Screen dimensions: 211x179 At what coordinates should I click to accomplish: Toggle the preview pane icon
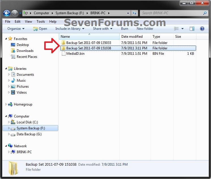(192, 29)
